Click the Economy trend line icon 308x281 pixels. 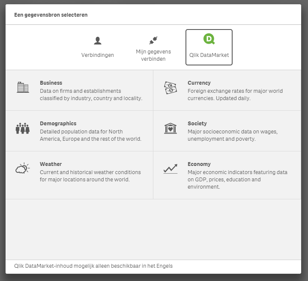tap(170, 169)
